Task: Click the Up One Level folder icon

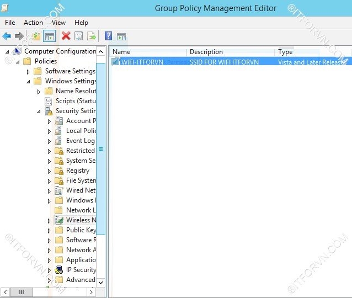Action: [x=36, y=36]
